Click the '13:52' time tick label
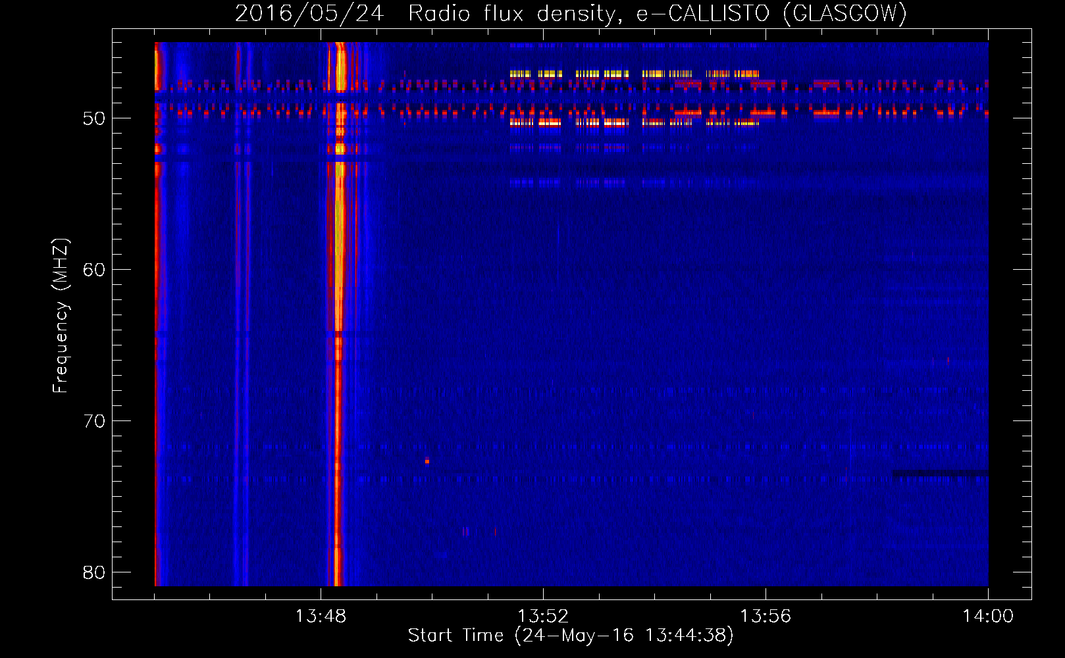The width and height of the screenshot is (1065, 658). click(543, 617)
